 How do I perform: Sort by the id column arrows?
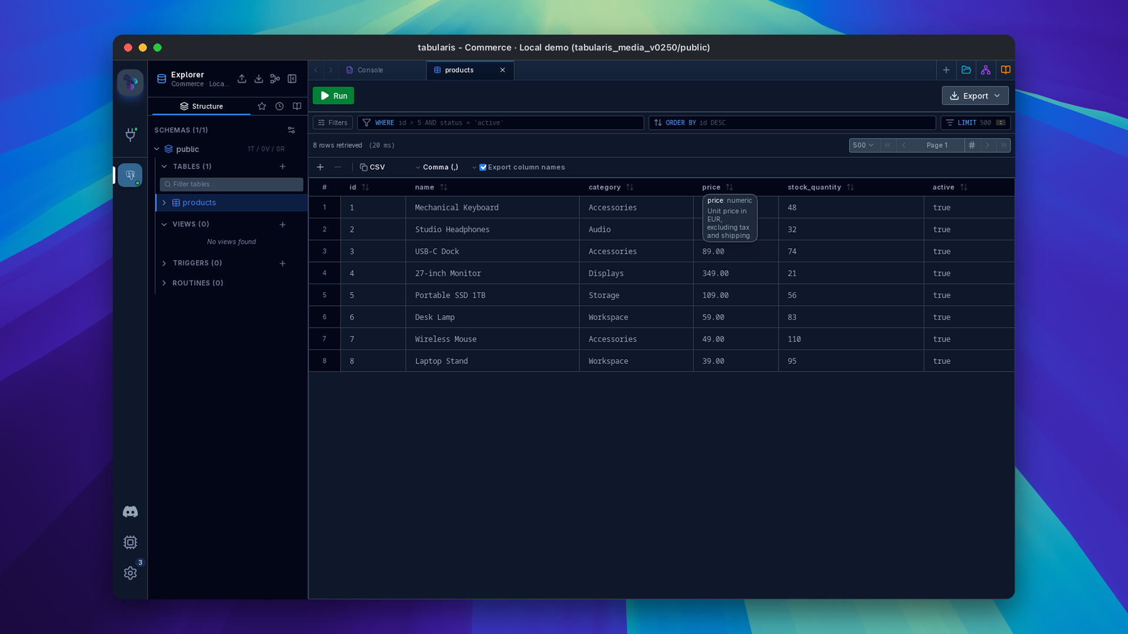pos(365,187)
